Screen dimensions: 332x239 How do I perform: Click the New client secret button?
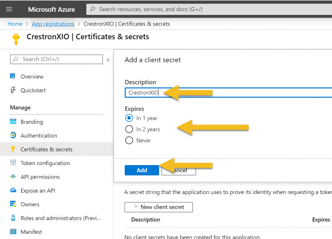tap(159, 207)
